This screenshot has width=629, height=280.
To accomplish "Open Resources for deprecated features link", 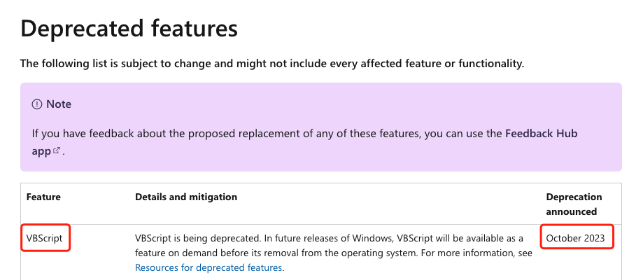I will [x=209, y=267].
